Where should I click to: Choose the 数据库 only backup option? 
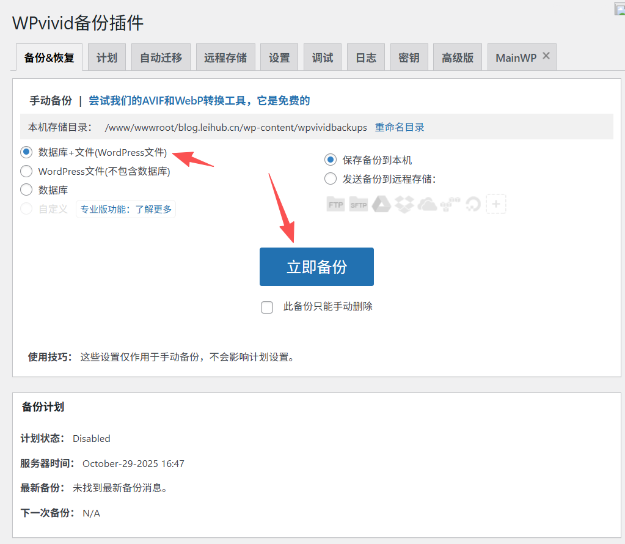click(x=26, y=189)
